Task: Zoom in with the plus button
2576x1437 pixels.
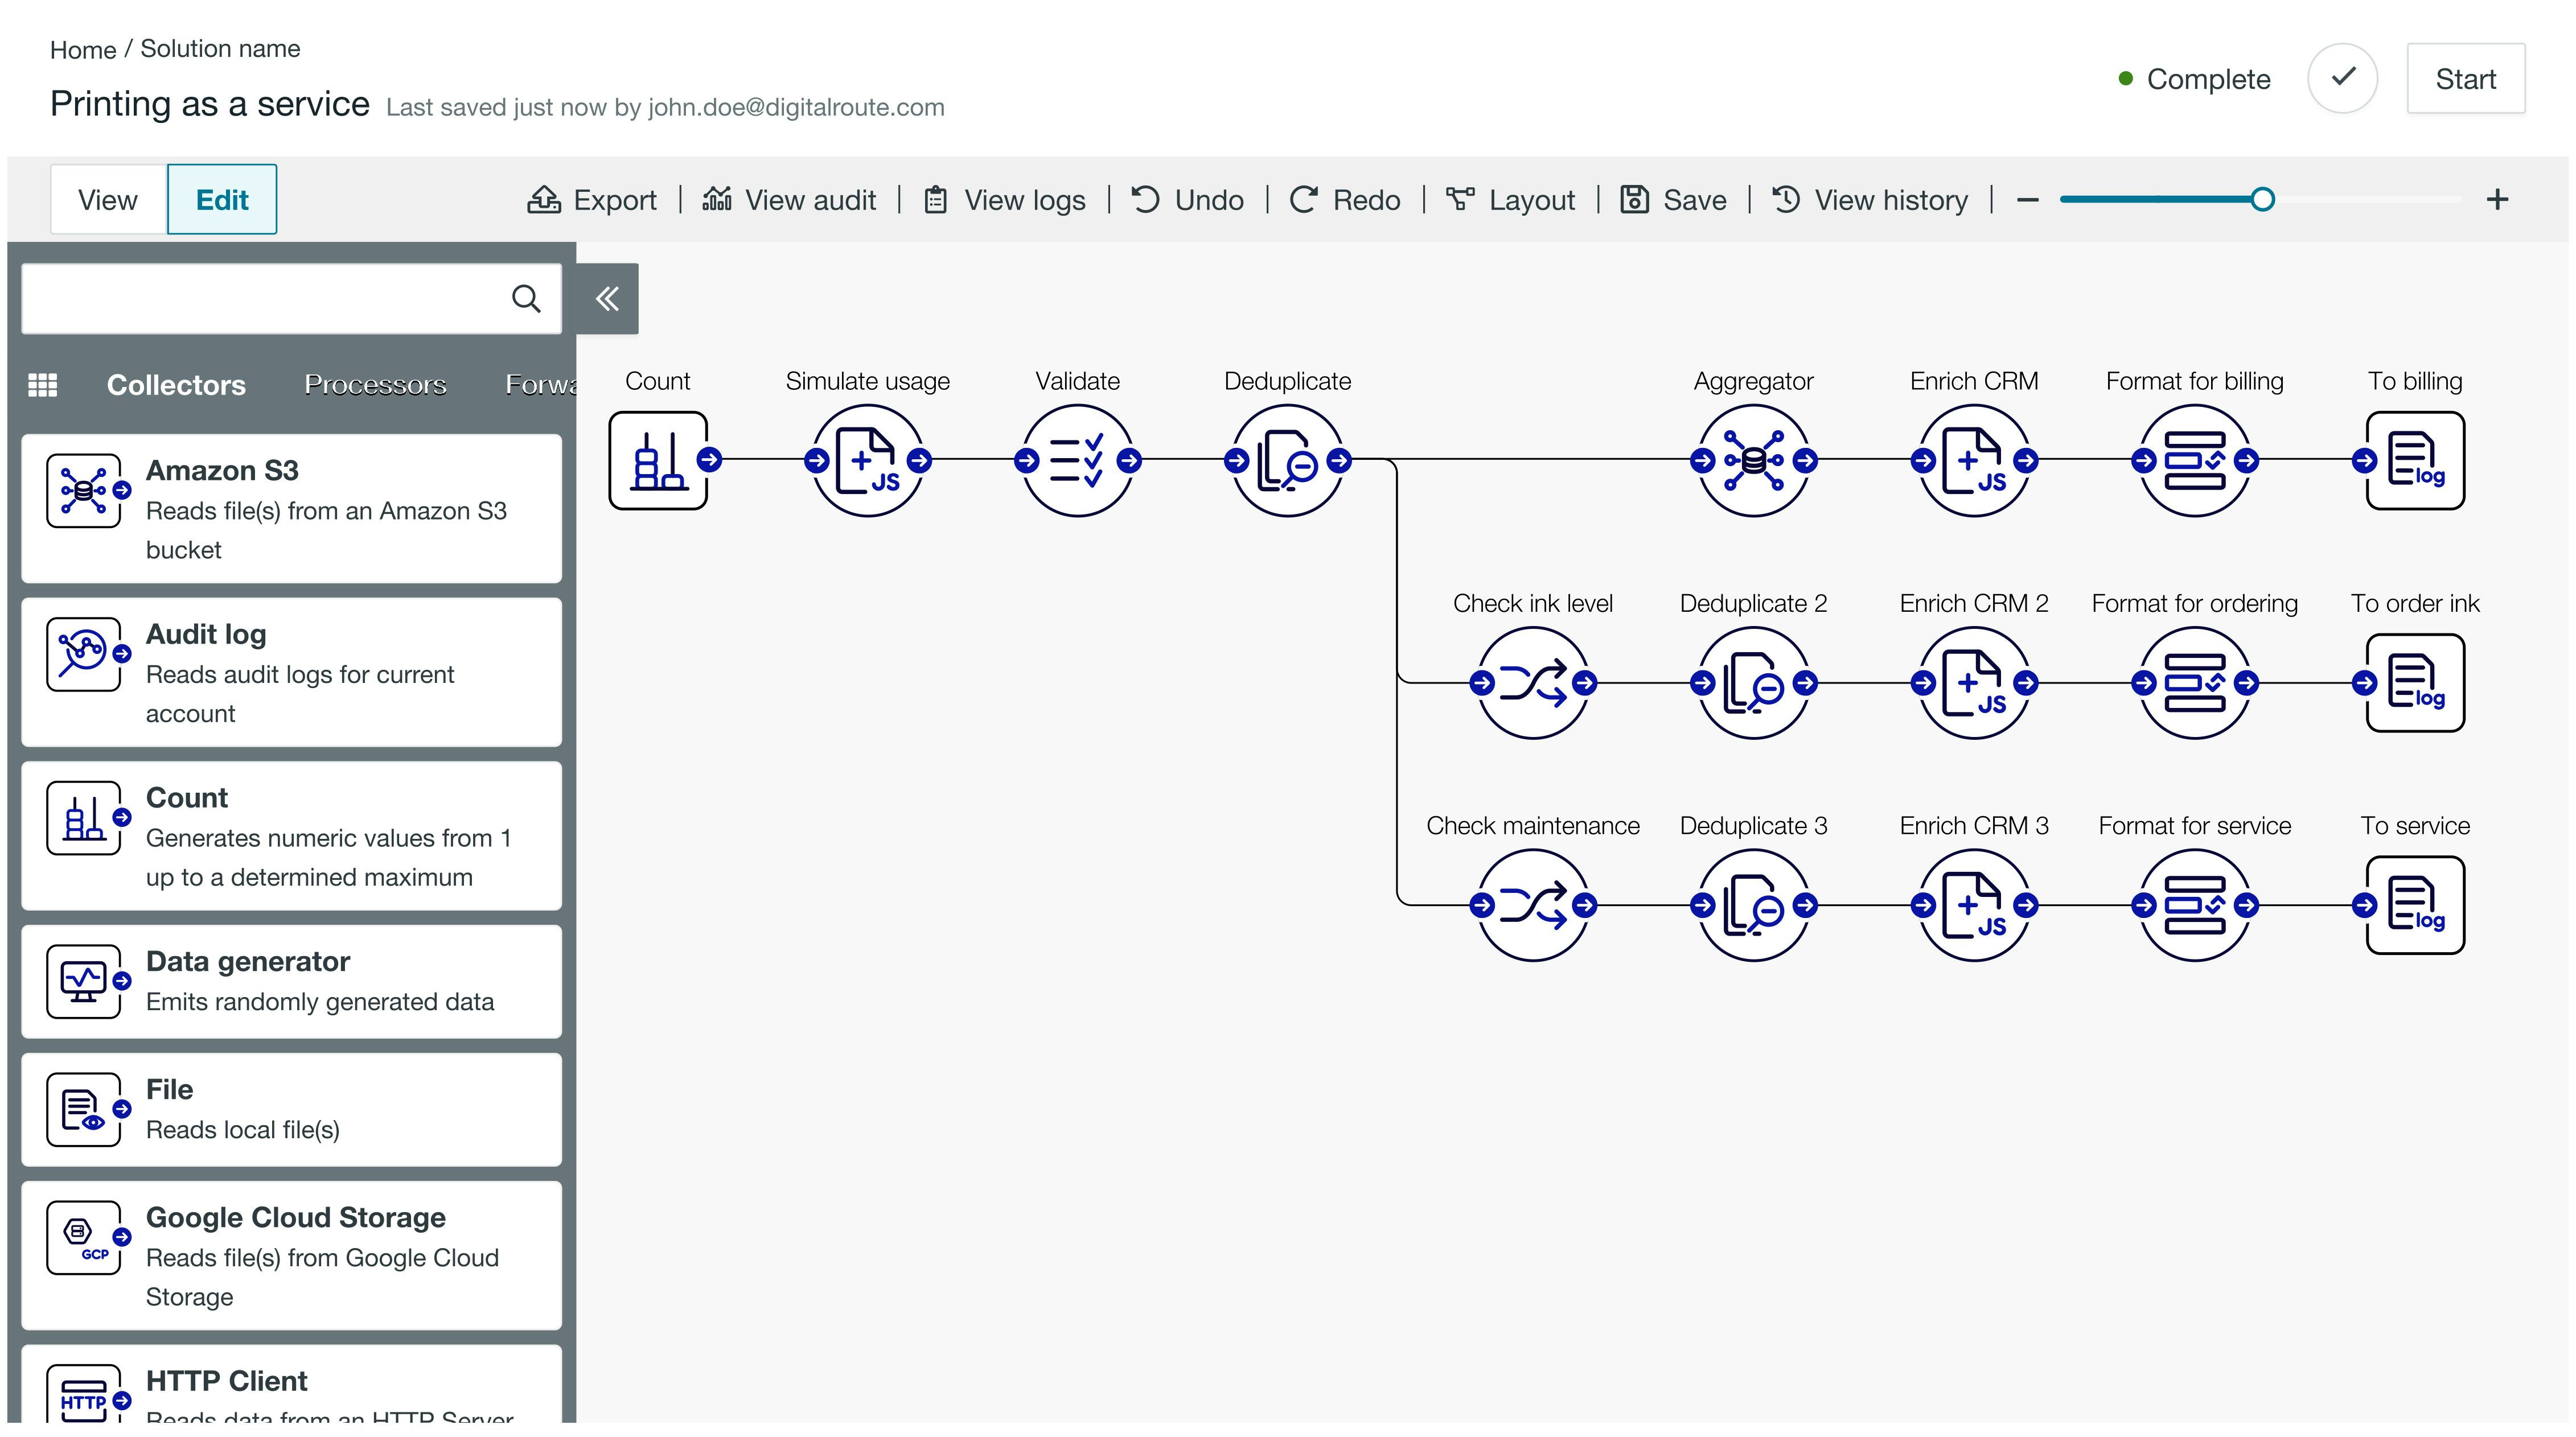Action: click(2497, 200)
